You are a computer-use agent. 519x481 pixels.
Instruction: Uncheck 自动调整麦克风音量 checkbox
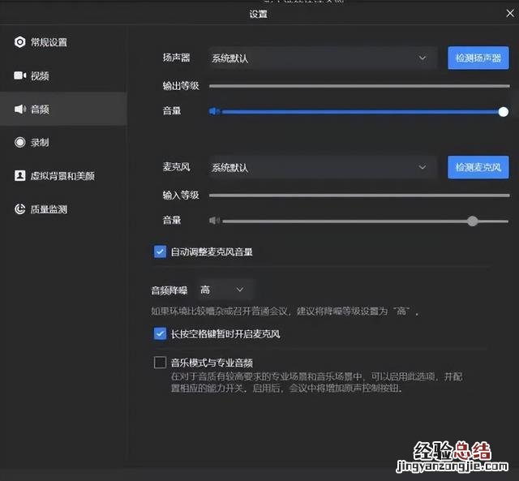(x=160, y=251)
